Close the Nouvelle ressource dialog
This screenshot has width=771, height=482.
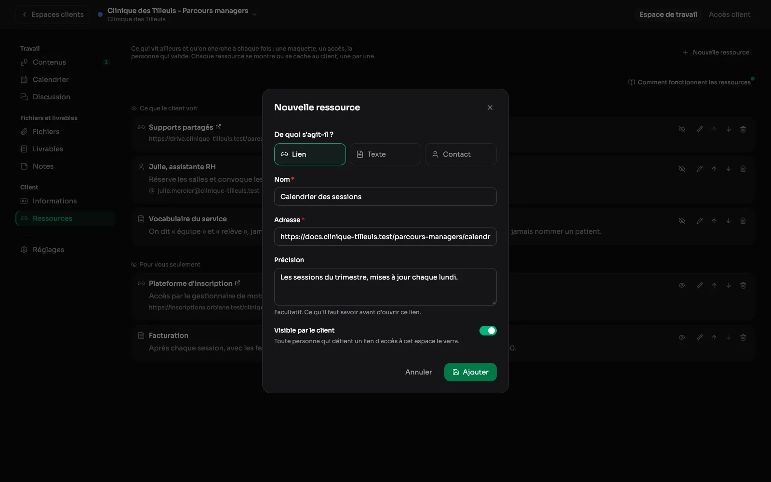pos(490,107)
